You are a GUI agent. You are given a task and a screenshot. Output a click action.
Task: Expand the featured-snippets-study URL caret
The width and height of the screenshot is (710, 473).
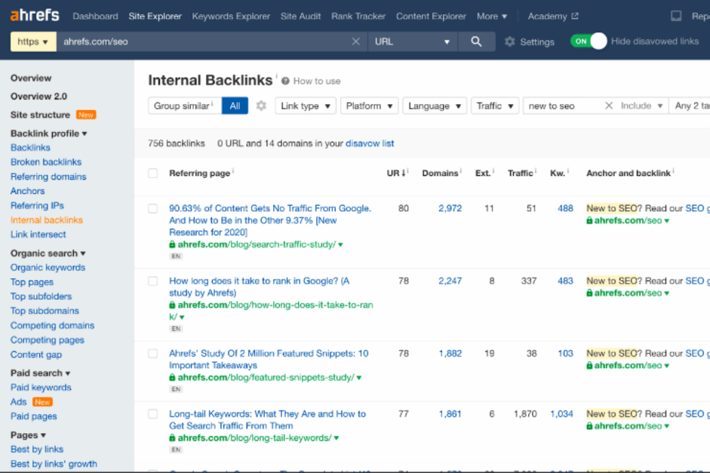(359, 377)
